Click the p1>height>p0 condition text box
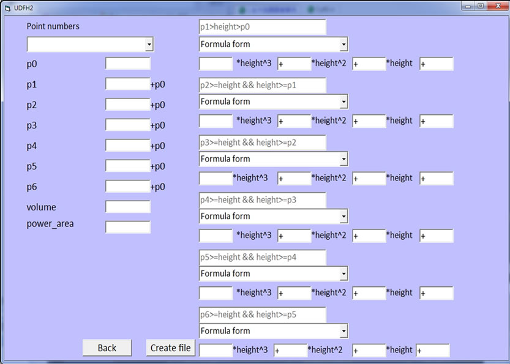This screenshot has width=510, height=364. pos(262,28)
